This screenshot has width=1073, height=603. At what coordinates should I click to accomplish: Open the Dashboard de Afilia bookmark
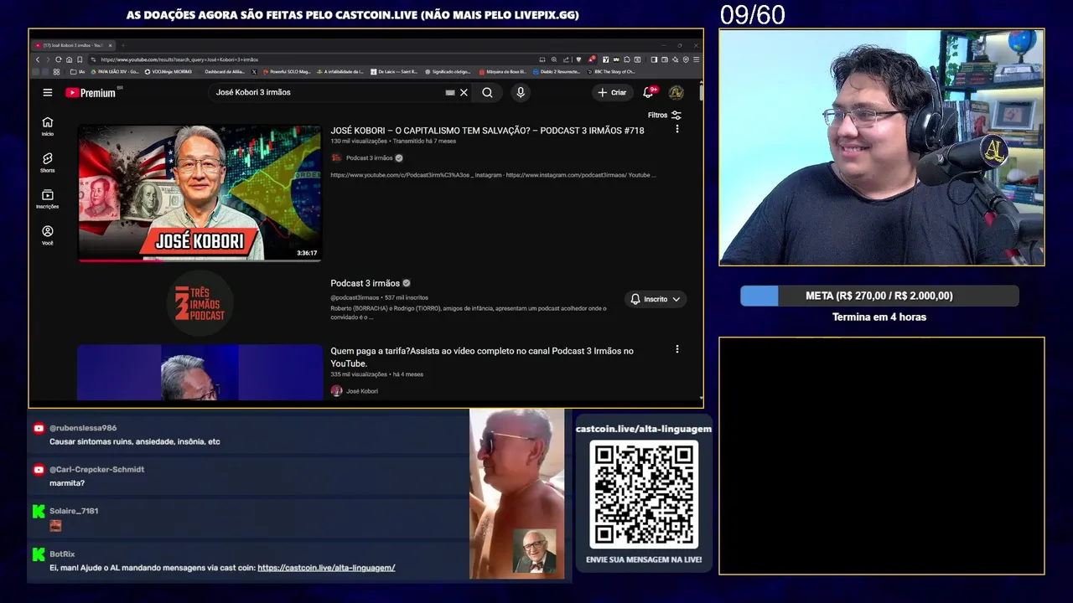click(x=225, y=72)
